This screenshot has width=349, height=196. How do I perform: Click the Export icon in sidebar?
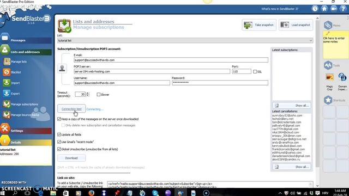7,93
